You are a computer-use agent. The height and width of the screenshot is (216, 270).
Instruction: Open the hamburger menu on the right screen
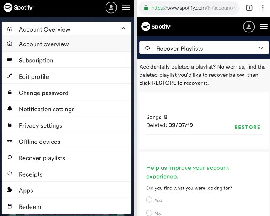point(263,27)
